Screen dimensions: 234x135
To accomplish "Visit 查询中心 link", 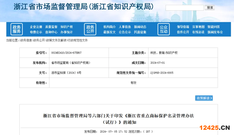I will (x=51, y=32).
